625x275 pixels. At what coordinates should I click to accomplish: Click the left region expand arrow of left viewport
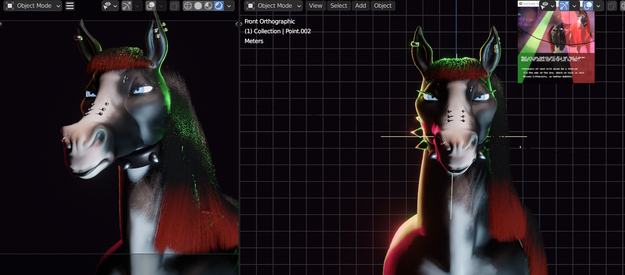pyautogui.click(x=1, y=24)
